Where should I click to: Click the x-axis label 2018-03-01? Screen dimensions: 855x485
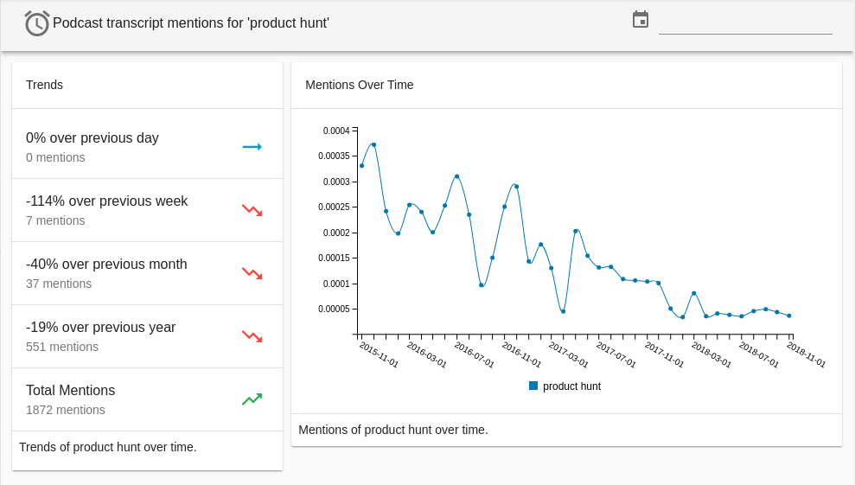point(711,354)
